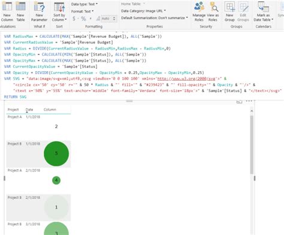The image size is (284, 235).
Task: Click the New Group icon
Action: tap(229, 11)
